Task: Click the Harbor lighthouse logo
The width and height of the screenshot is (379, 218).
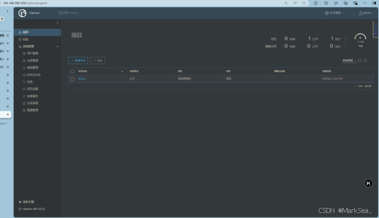Action: click(22, 13)
